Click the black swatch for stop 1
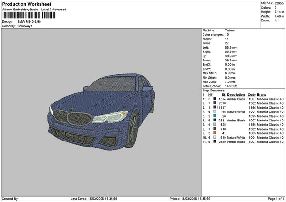Viewport: 286px width, 202px height. coord(214,99)
